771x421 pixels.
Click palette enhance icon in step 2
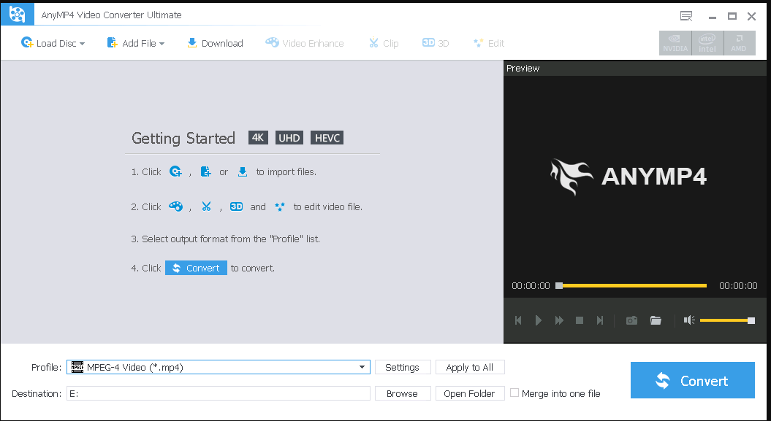pyautogui.click(x=175, y=206)
